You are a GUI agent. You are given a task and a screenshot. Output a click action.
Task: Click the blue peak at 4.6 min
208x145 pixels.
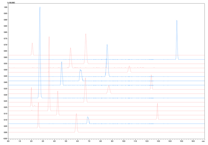click(x=62, y=63)
